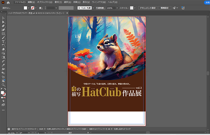Open the fill color dropdown in control bar
The height and width of the screenshot is (135, 210).
[29, 8]
